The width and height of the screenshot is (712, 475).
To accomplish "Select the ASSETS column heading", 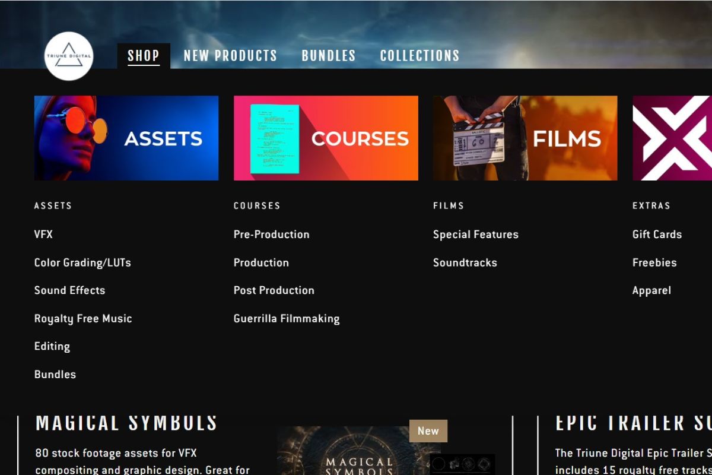I will (x=53, y=205).
